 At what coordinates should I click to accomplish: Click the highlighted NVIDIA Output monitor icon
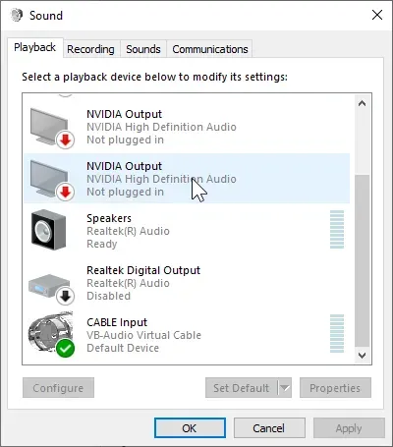52,180
